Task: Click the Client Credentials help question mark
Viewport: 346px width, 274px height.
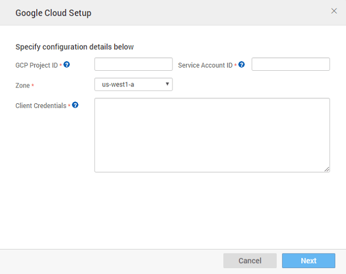Action: click(75, 105)
